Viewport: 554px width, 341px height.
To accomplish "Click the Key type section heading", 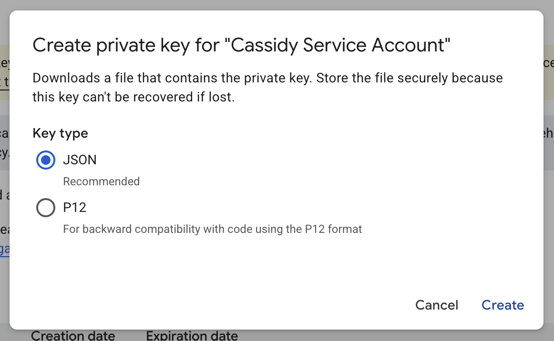I will pos(60,133).
